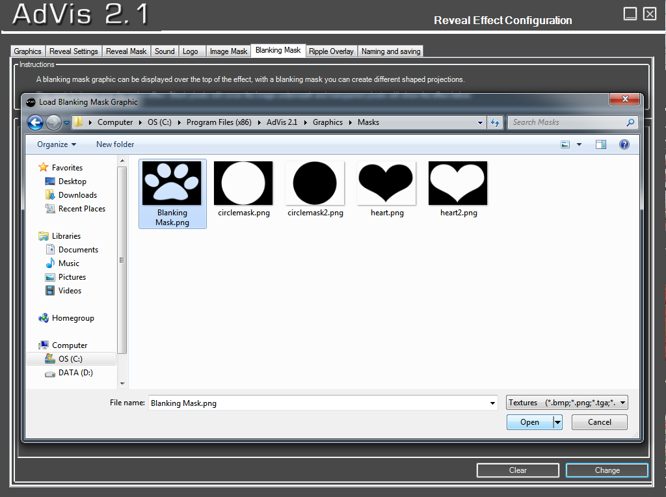
Task: Click the File name text field
Action: (x=317, y=403)
